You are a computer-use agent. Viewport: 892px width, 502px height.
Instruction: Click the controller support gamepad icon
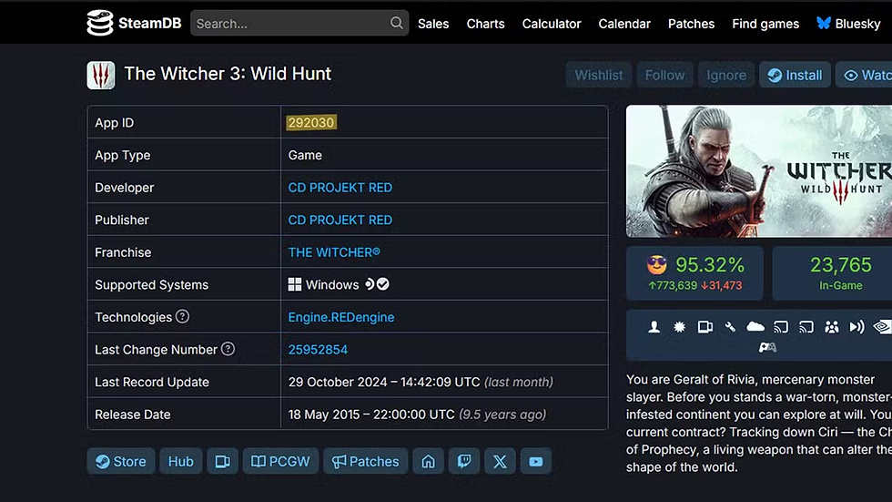point(767,347)
